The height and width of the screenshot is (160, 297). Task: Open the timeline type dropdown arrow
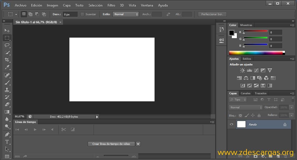138,144
